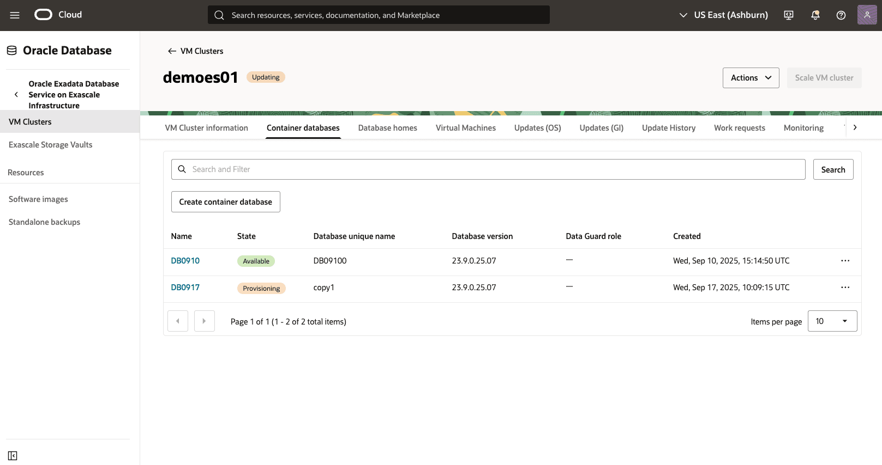Click the Database version column header
This screenshot has width=882, height=465.
(482, 236)
